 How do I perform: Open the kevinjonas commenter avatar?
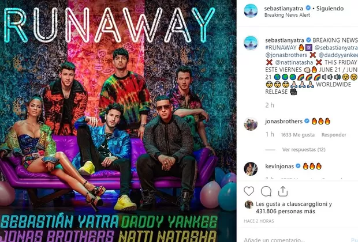point(251,169)
